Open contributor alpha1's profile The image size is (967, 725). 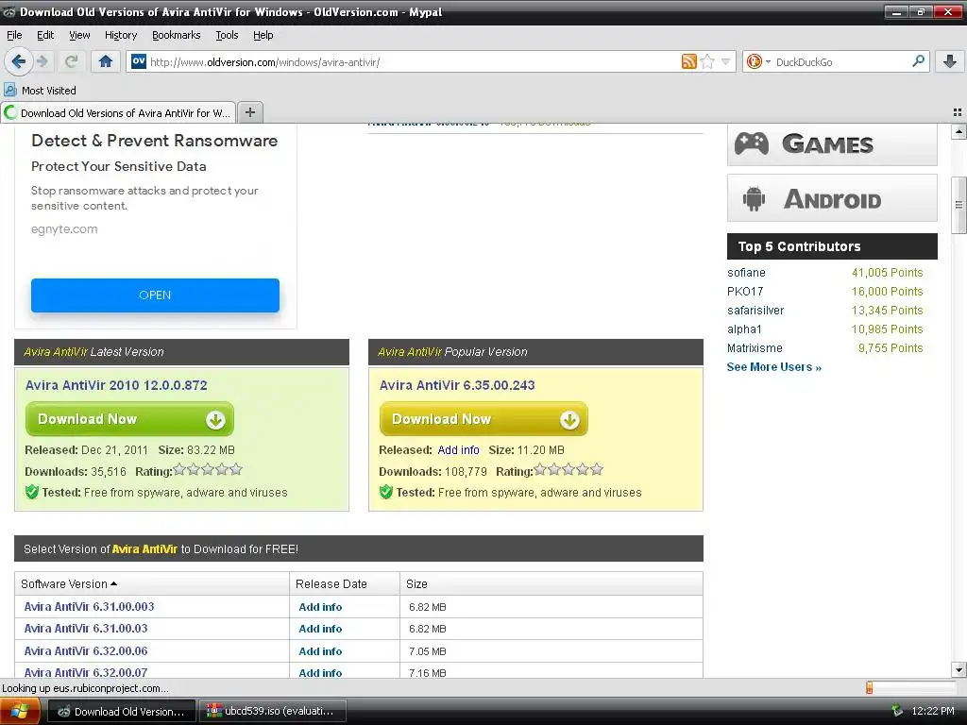click(x=744, y=329)
